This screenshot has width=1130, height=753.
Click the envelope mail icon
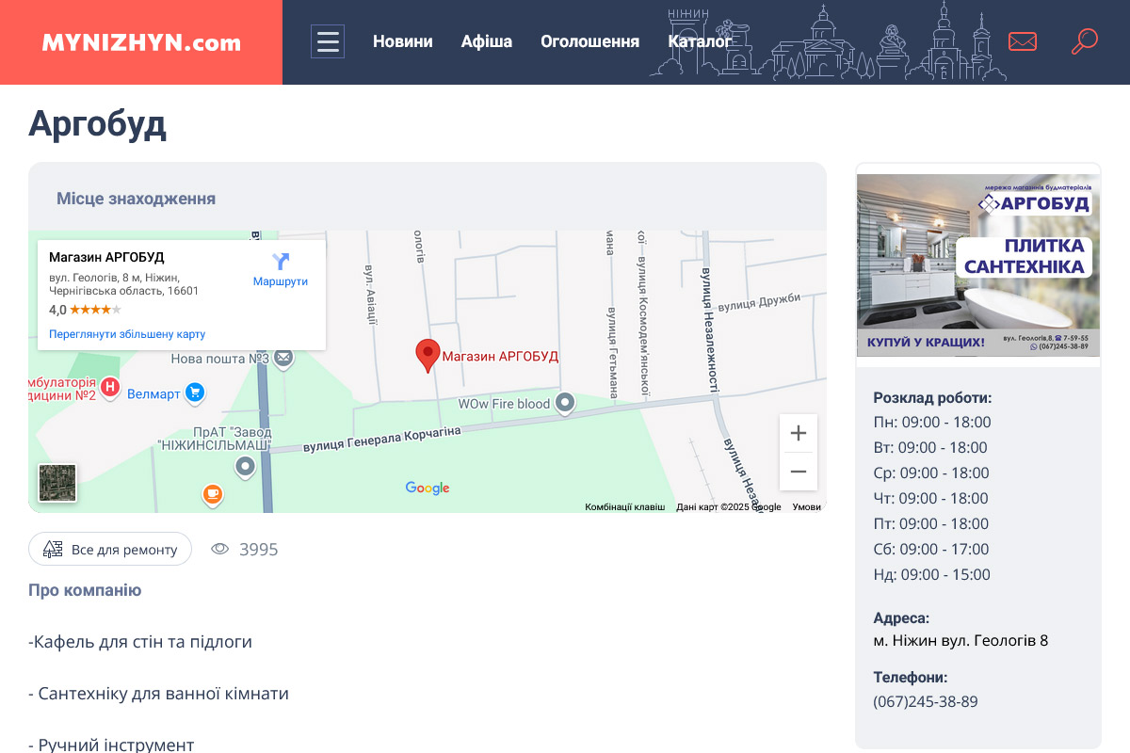[x=1022, y=41]
